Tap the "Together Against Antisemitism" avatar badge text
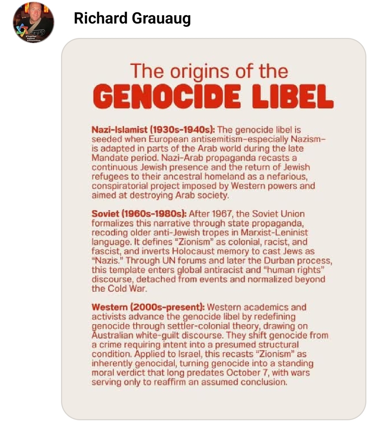The image size is (379, 422). [34, 38]
